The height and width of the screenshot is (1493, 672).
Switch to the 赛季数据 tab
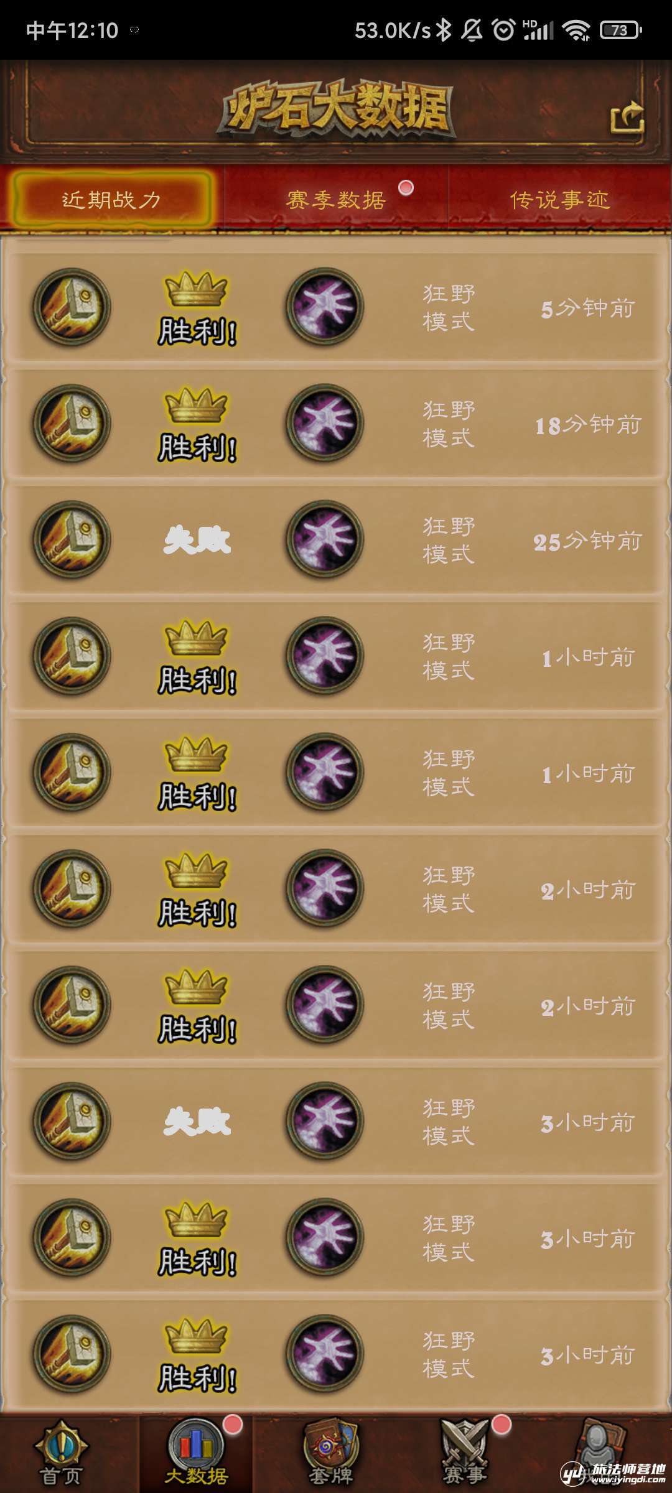point(336,200)
